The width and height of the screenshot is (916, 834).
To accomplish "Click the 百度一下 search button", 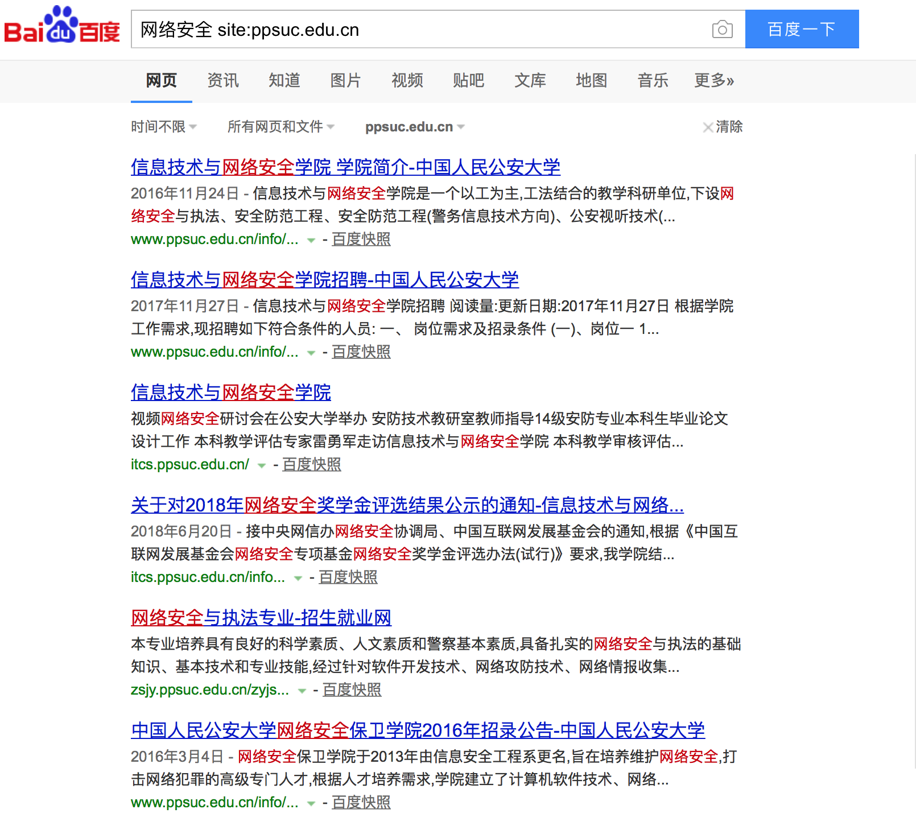I will click(802, 29).
